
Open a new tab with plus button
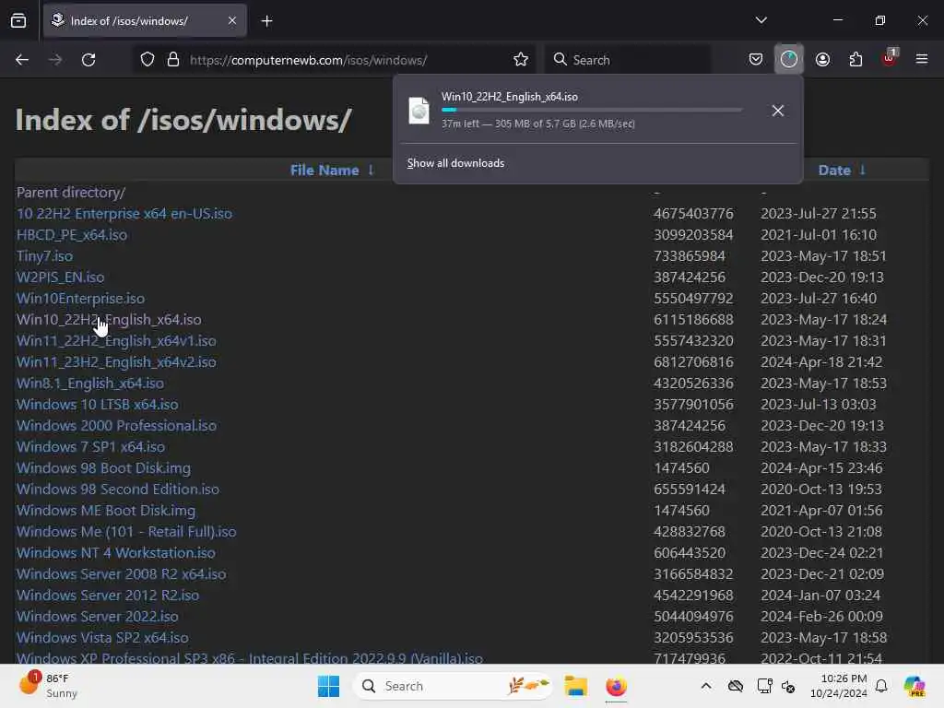point(266,21)
